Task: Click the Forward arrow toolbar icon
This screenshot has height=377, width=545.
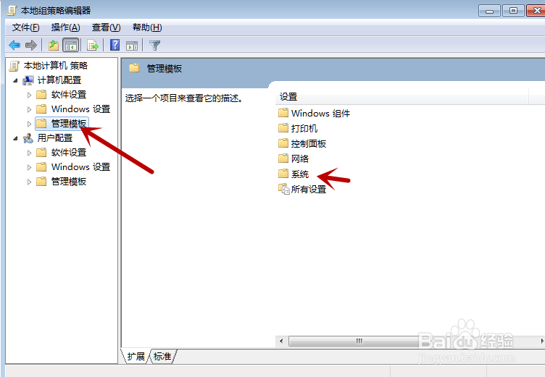Action: pos(31,45)
